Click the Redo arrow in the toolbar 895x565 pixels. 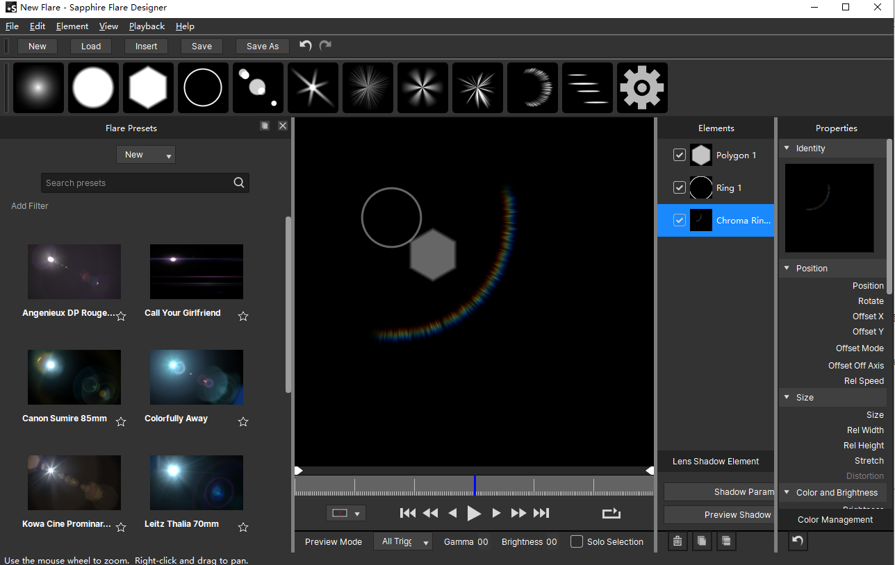pyautogui.click(x=325, y=46)
